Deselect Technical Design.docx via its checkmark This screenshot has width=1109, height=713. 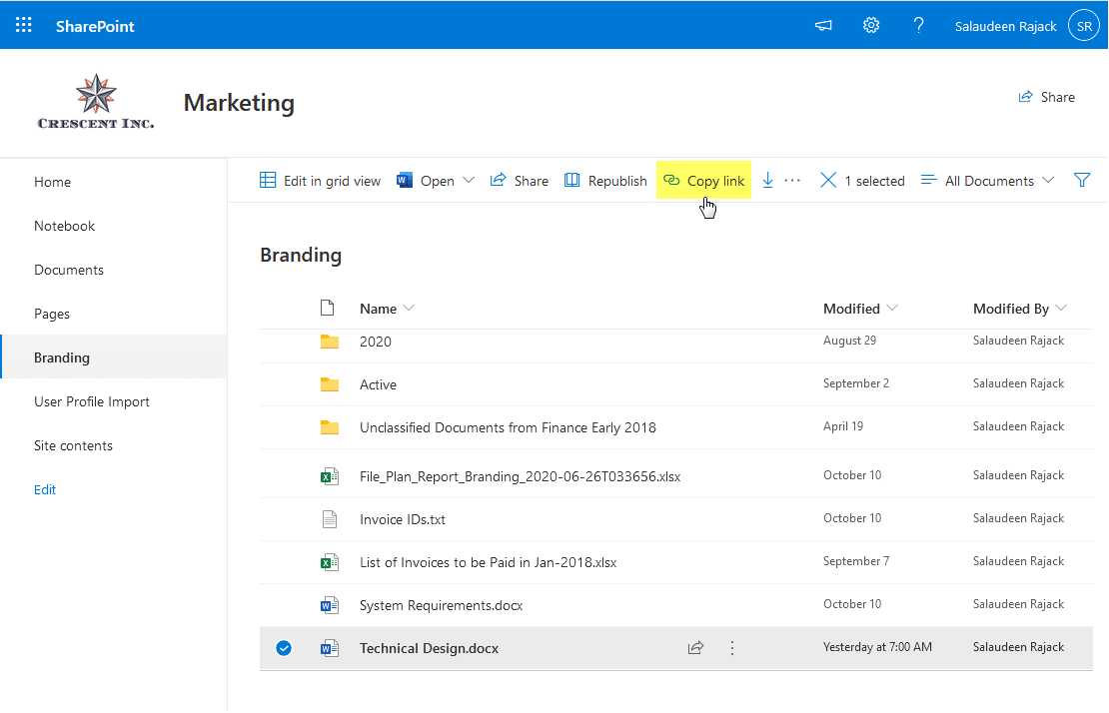(284, 647)
